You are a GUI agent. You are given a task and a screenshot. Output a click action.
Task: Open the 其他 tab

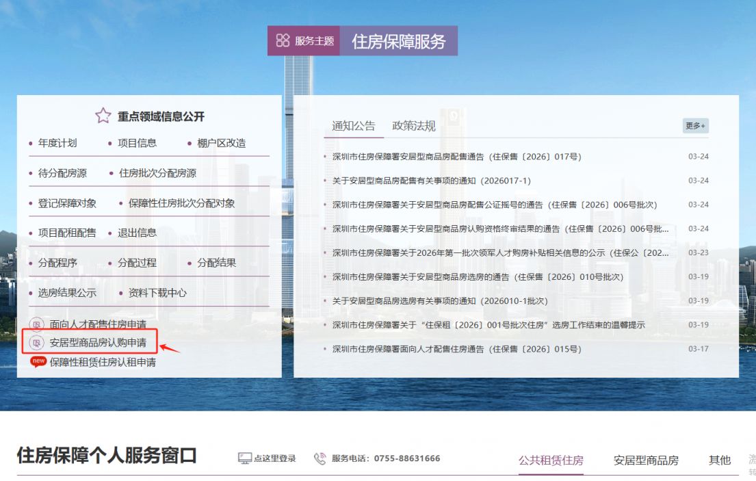click(x=719, y=460)
